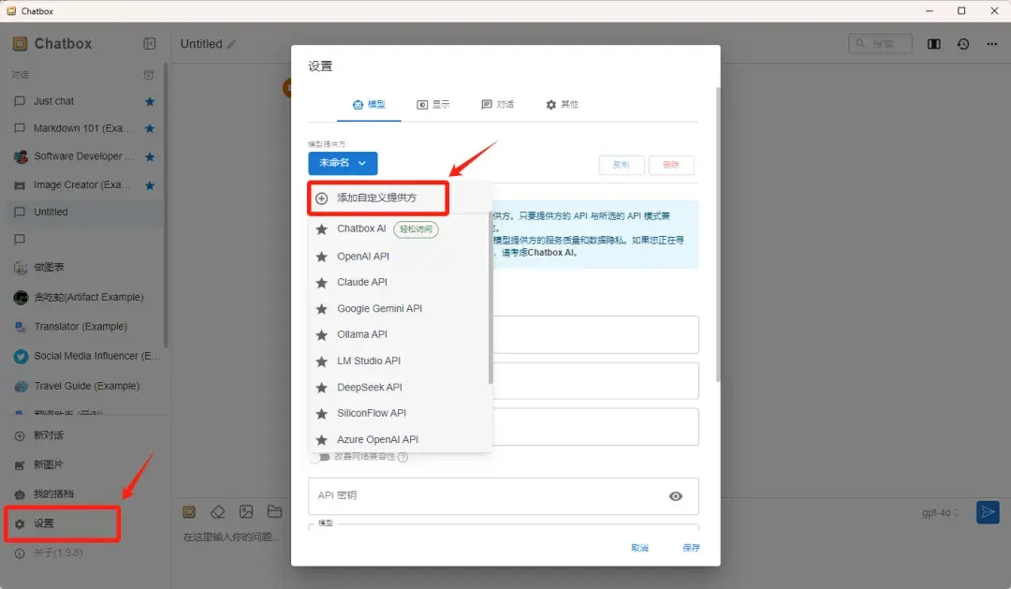Choose Google Gemini API provider
Image resolution: width=1011 pixels, height=589 pixels.
(400, 309)
